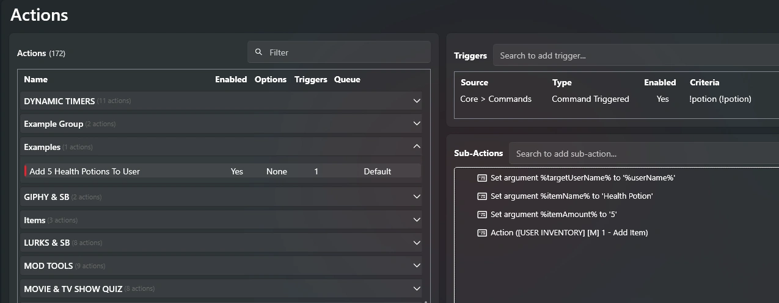
Task: Select Set argument %targetUserName% sub-action
Action: click(x=583, y=178)
